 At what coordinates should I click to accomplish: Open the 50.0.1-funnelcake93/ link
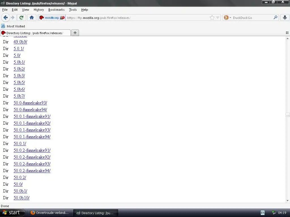[32, 130]
